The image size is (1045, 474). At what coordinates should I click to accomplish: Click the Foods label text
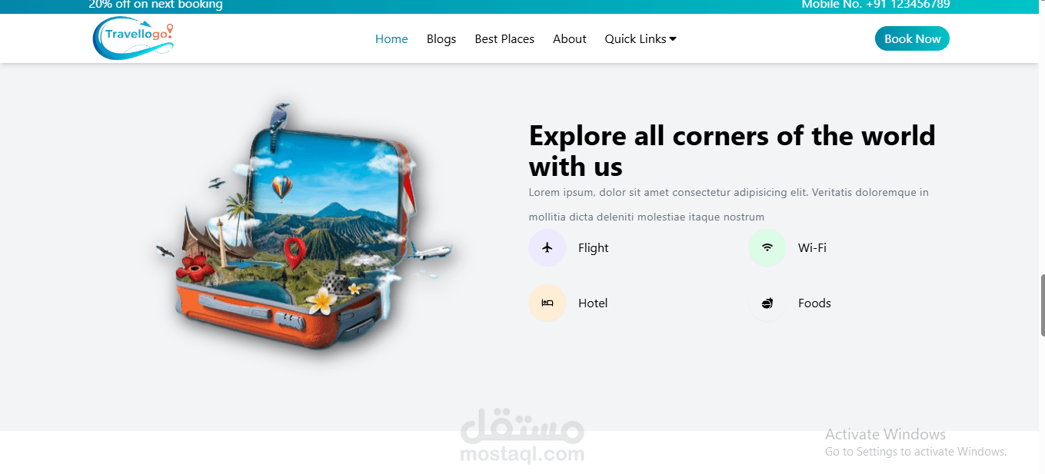point(814,303)
